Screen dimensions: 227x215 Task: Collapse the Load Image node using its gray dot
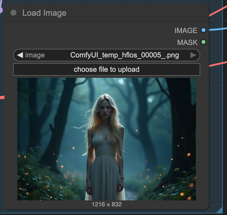[13, 13]
